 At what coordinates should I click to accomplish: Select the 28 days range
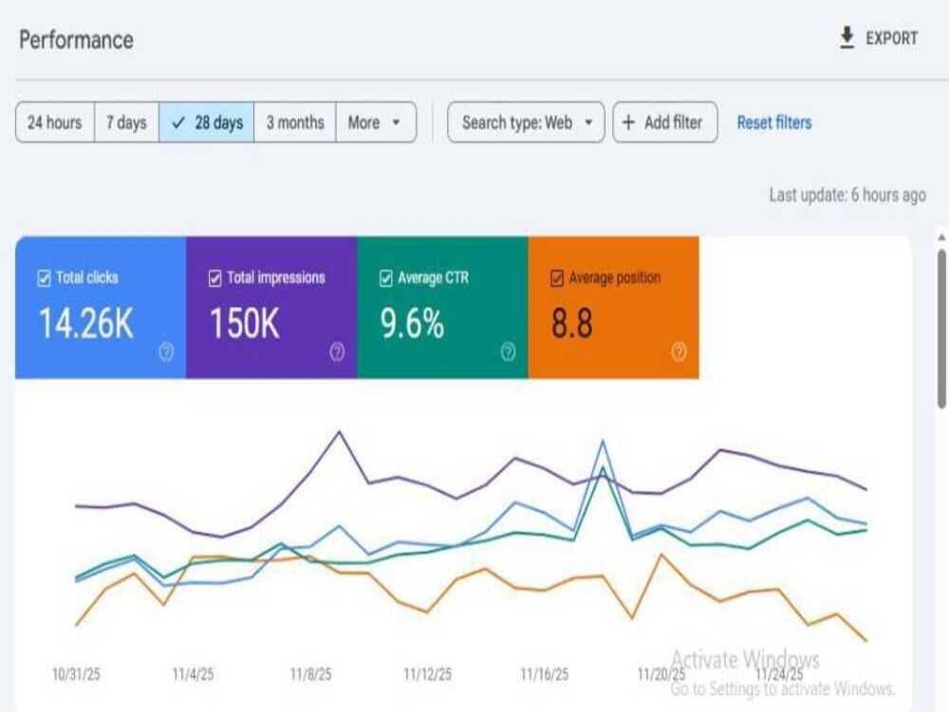tap(206, 122)
